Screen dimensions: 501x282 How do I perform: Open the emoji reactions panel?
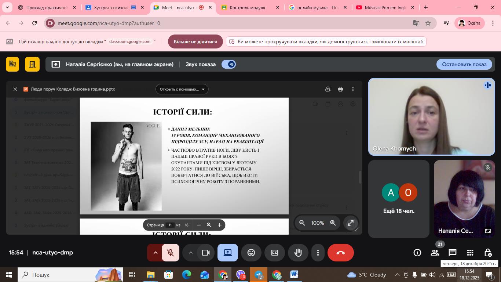pyautogui.click(x=251, y=253)
